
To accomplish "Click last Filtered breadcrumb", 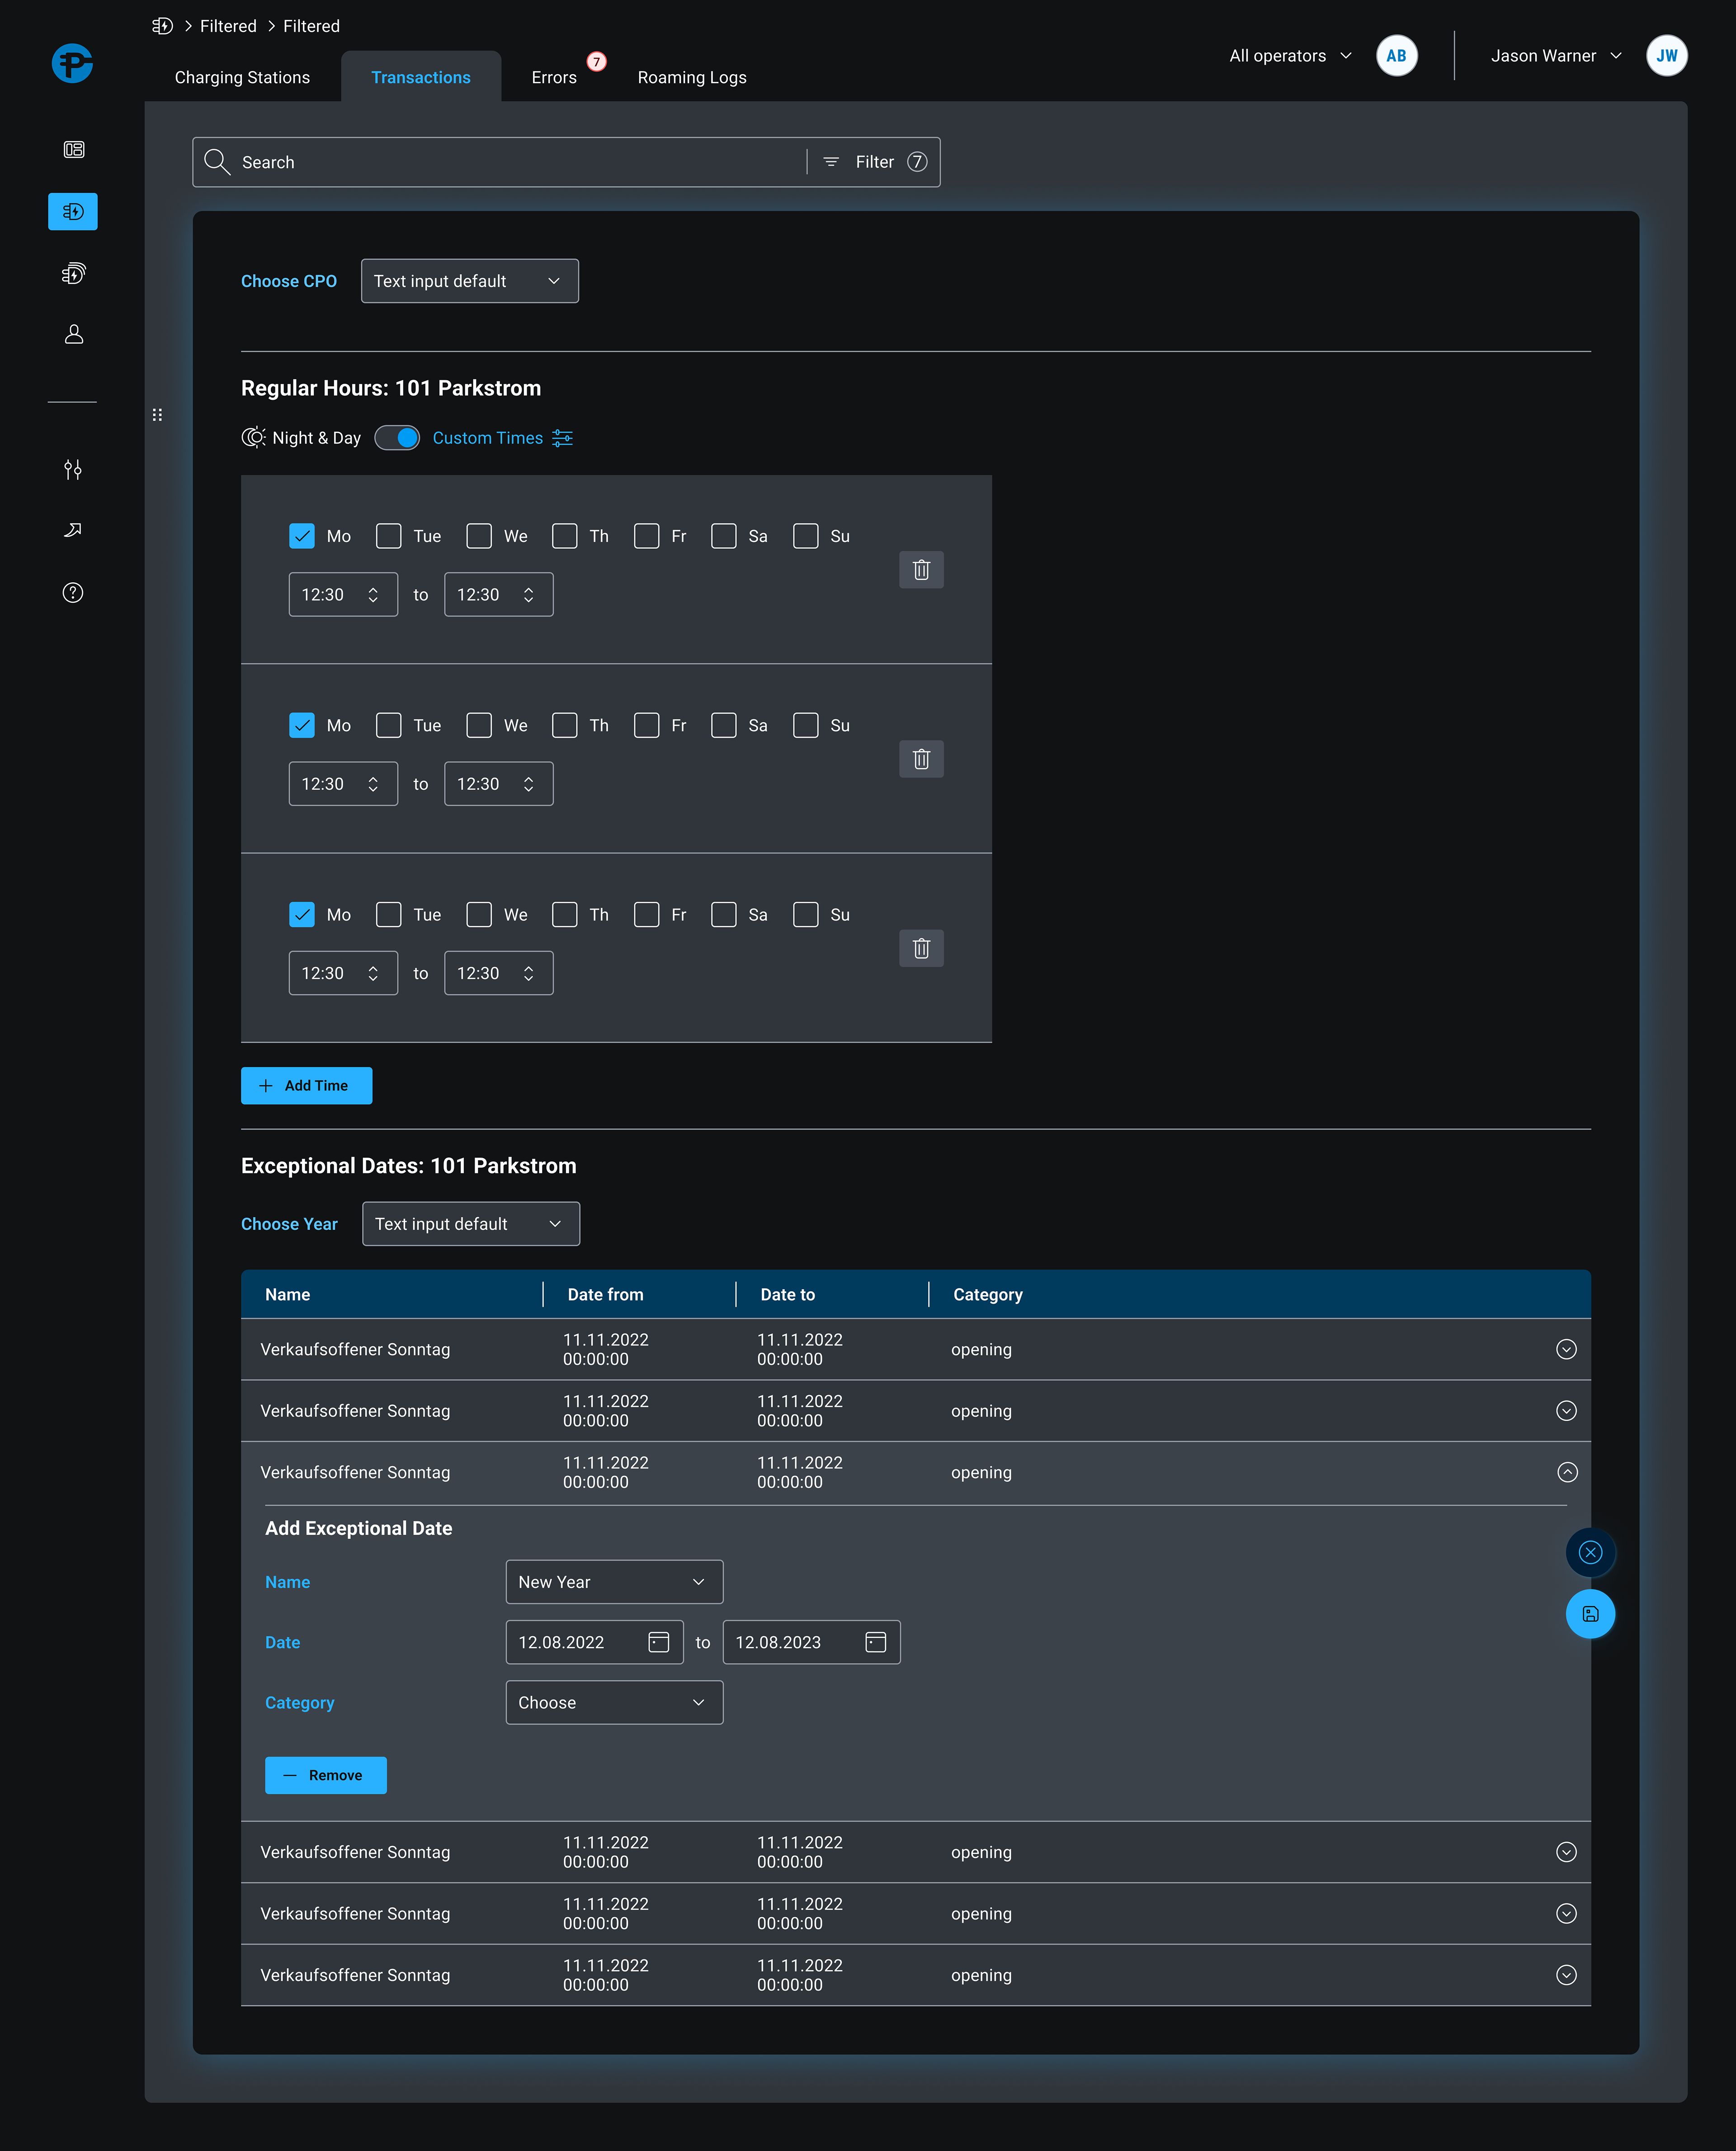I will pyautogui.click(x=311, y=26).
